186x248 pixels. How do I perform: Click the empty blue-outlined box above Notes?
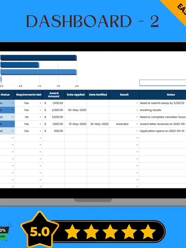pos(163,83)
